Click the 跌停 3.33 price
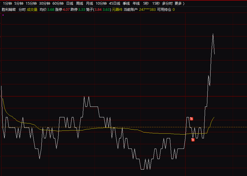This screenshot has width=247, height=176. [x=78, y=10]
